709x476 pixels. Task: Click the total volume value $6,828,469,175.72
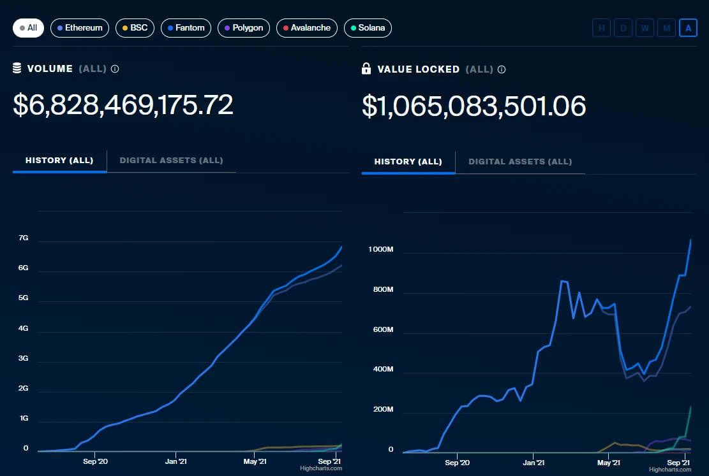[x=123, y=105]
